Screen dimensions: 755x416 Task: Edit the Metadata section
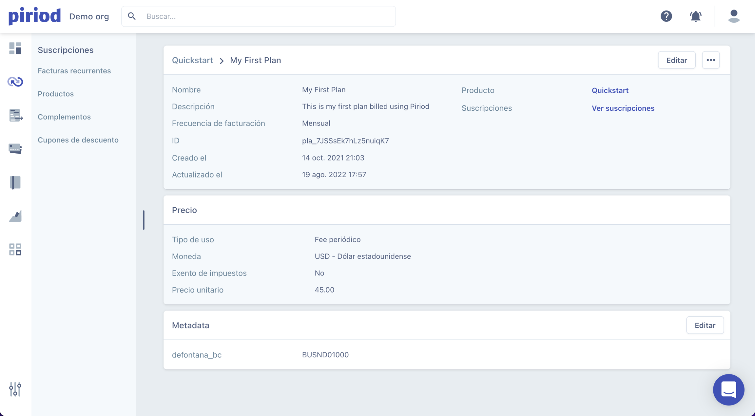click(x=705, y=325)
